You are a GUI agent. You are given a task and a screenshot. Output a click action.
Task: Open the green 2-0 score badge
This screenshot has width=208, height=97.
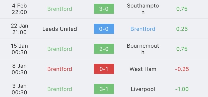(104, 49)
